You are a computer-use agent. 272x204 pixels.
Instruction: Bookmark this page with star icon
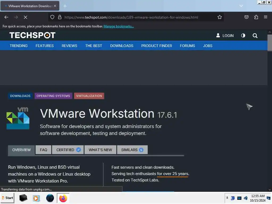click(220, 17)
